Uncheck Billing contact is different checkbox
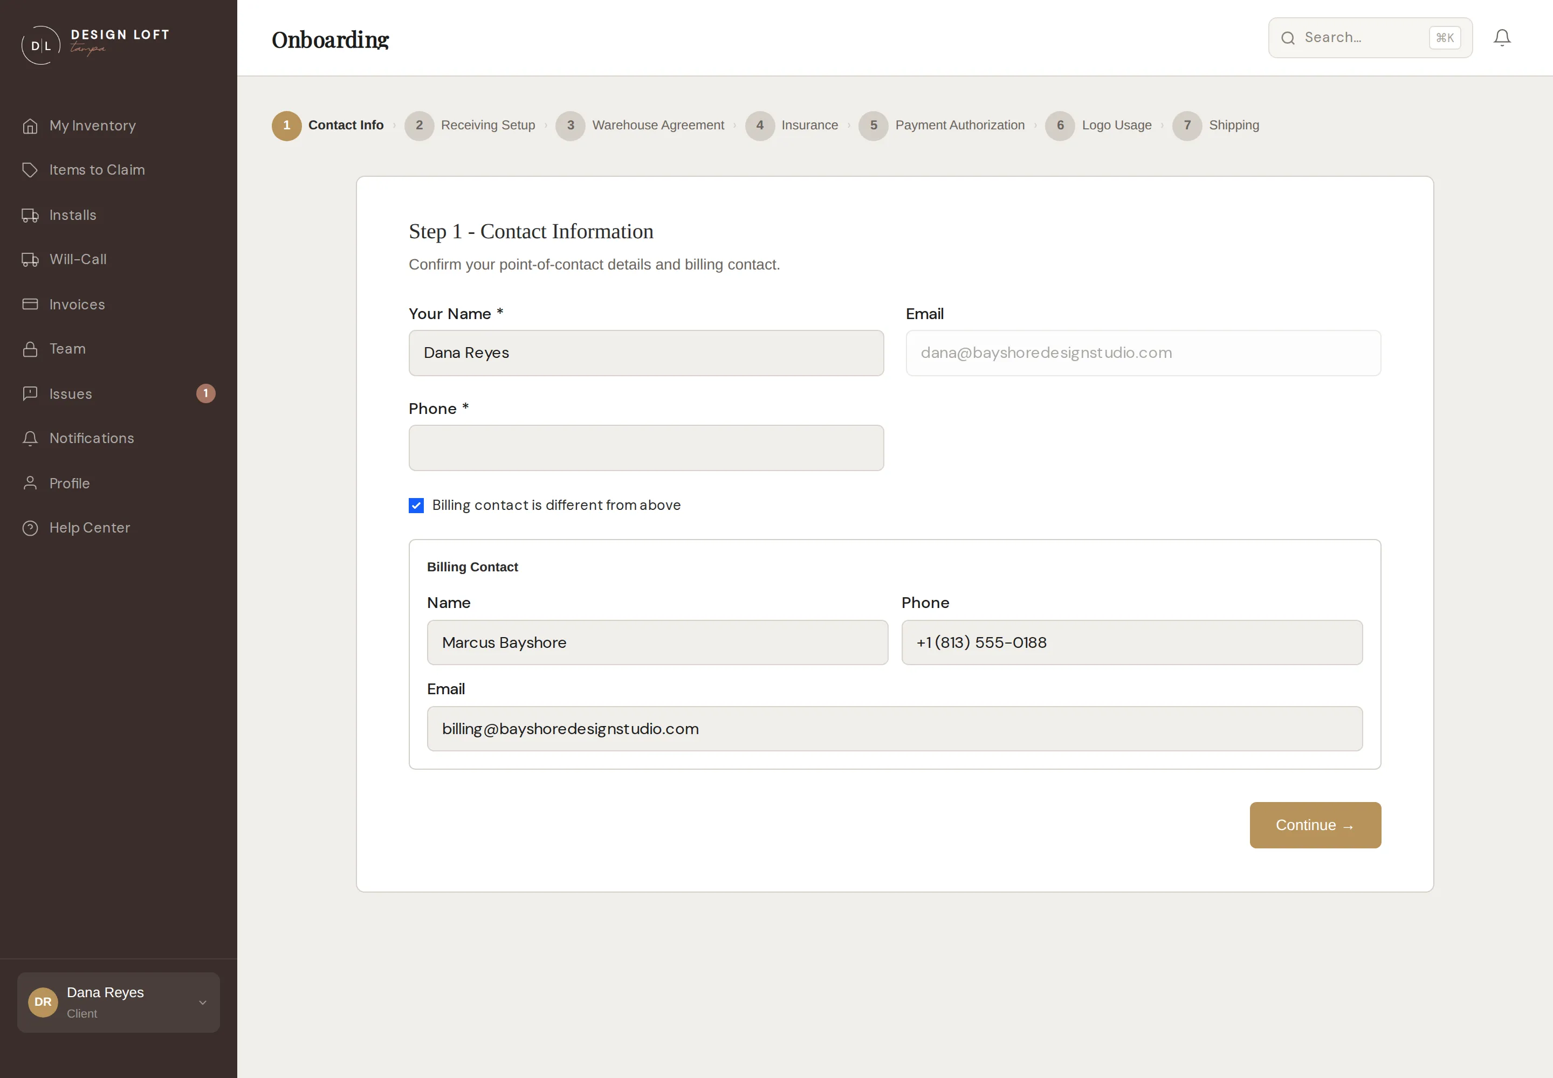1553x1078 pixels. (416, 505)
